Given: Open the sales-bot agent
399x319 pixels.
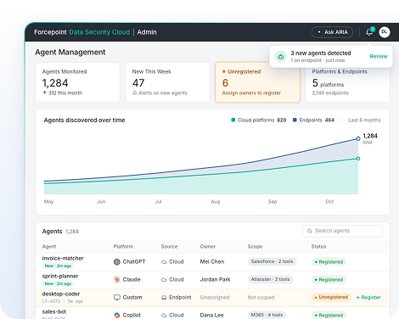Looking at the screenshot, I should coord(54,311).
